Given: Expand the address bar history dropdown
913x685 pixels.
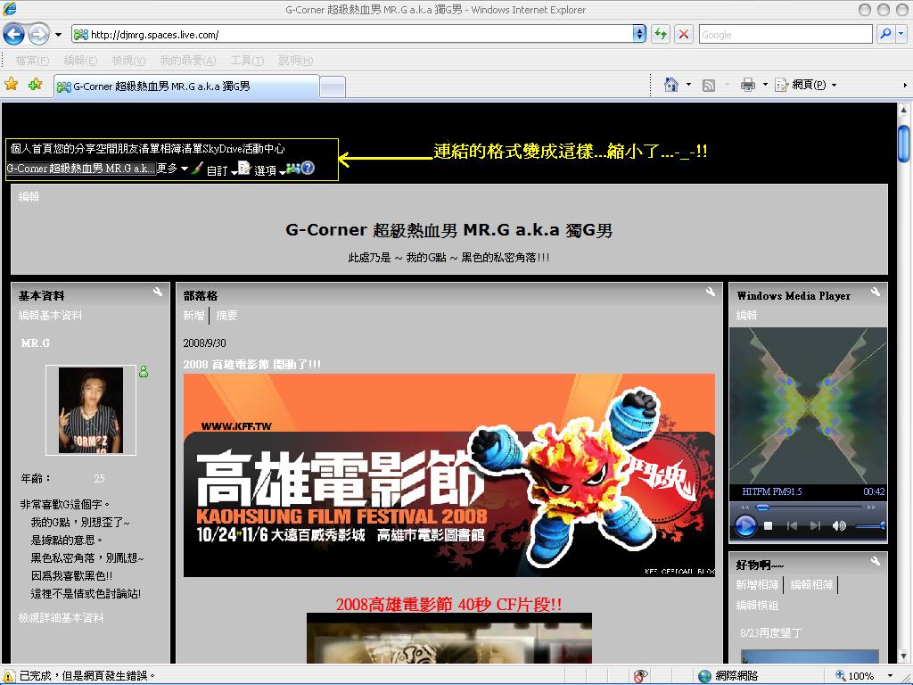Looking at the screenshot, I should pos(639,35).
